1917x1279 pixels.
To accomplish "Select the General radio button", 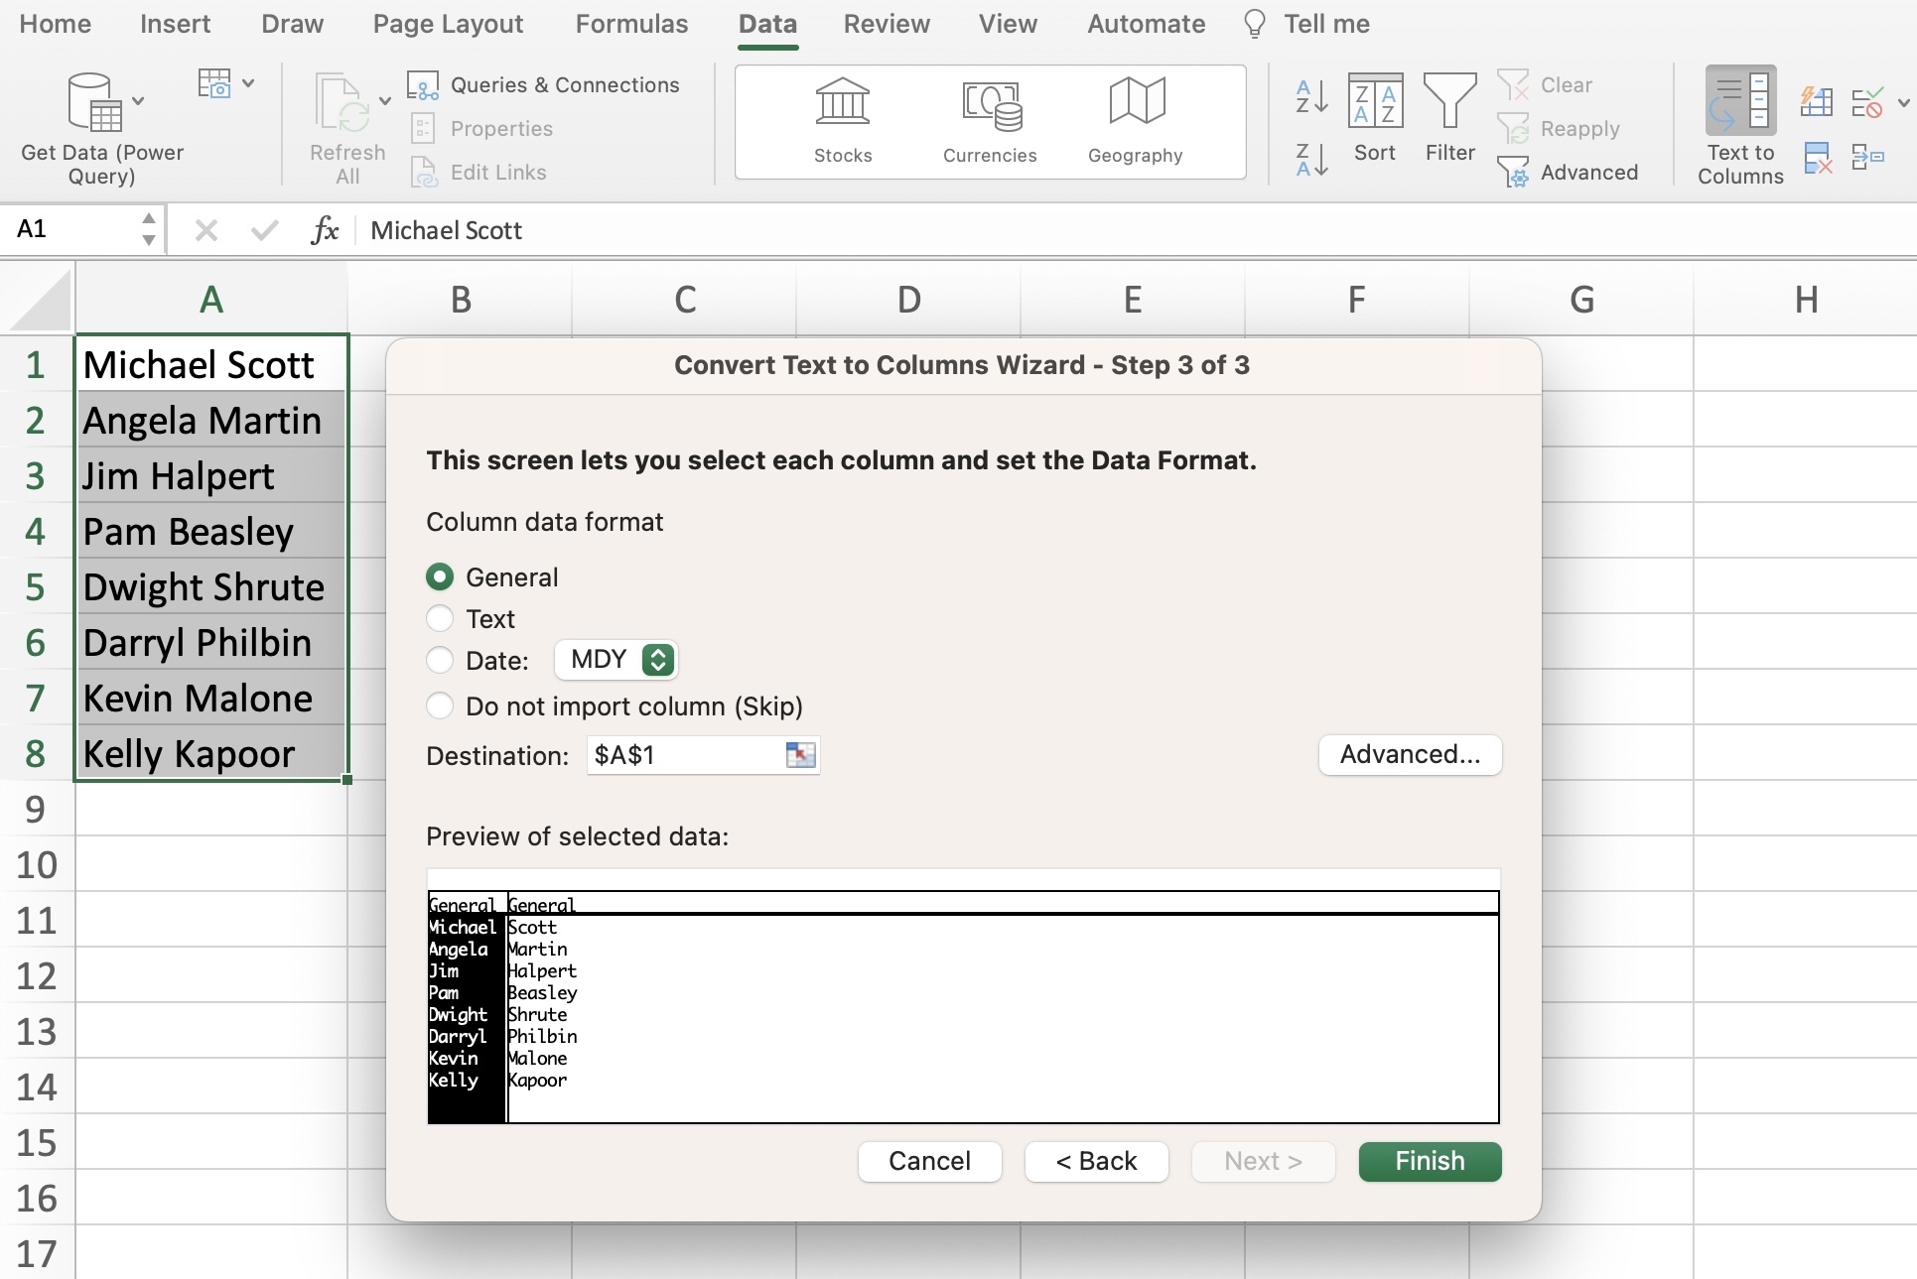I will (440, 577).
